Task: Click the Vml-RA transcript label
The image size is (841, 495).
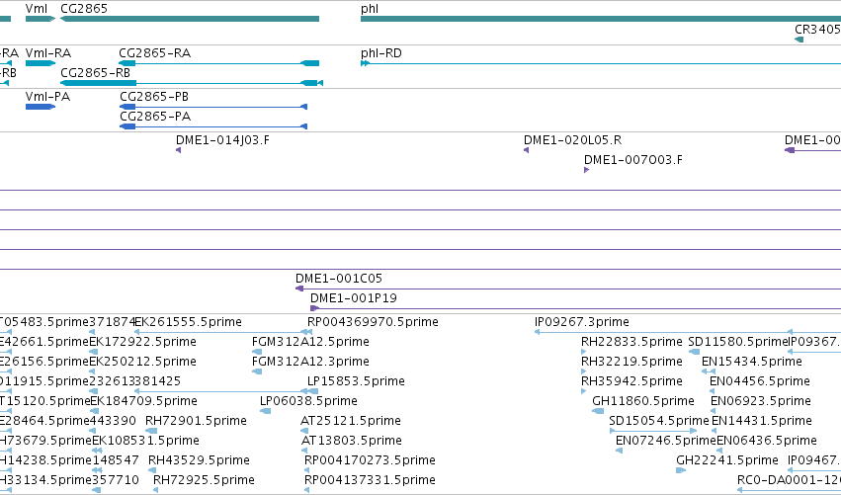Action: (48, 53)
